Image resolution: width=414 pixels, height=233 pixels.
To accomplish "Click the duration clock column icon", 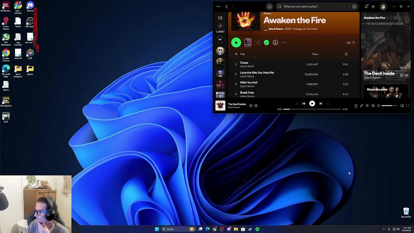I will pos(346,54).
